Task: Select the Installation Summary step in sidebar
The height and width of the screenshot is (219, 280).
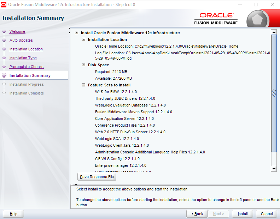Action: [x=30, y=75]
